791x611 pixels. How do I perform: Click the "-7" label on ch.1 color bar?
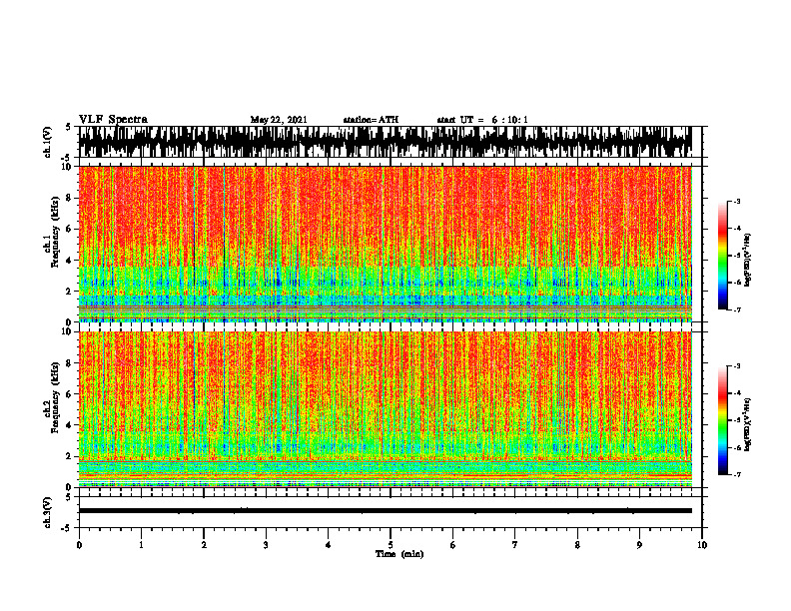point(736,310)
